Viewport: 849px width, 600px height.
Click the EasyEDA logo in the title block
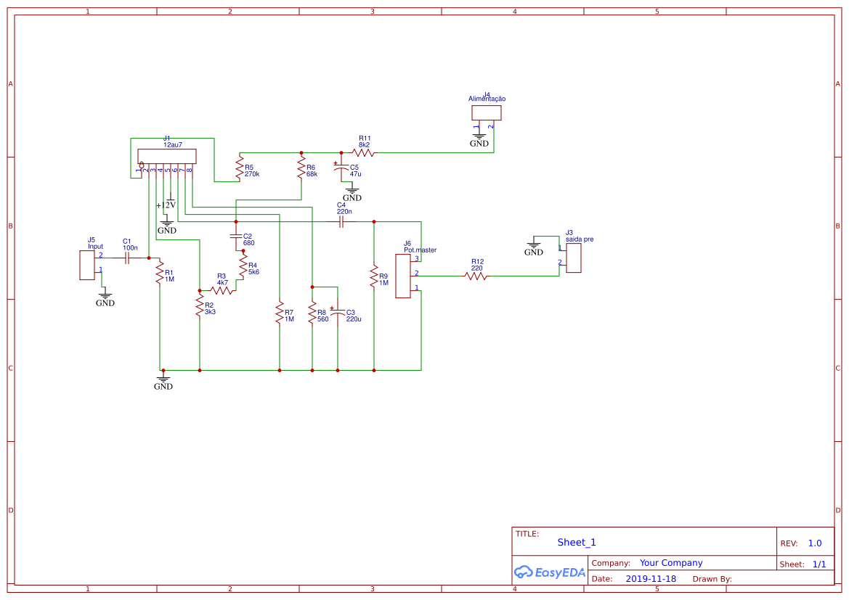point(550,572)
